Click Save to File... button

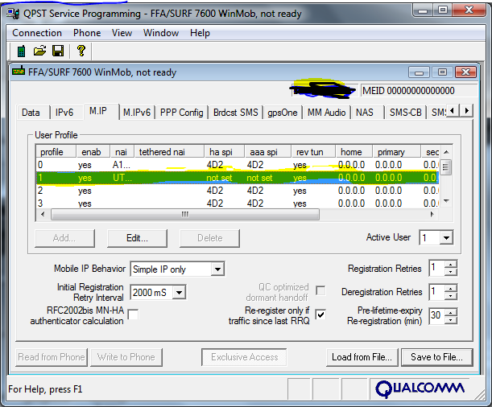click(x=436, y=357)
